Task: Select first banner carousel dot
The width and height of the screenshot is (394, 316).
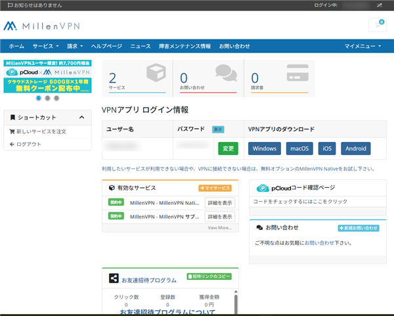Action: pos(39,98)
